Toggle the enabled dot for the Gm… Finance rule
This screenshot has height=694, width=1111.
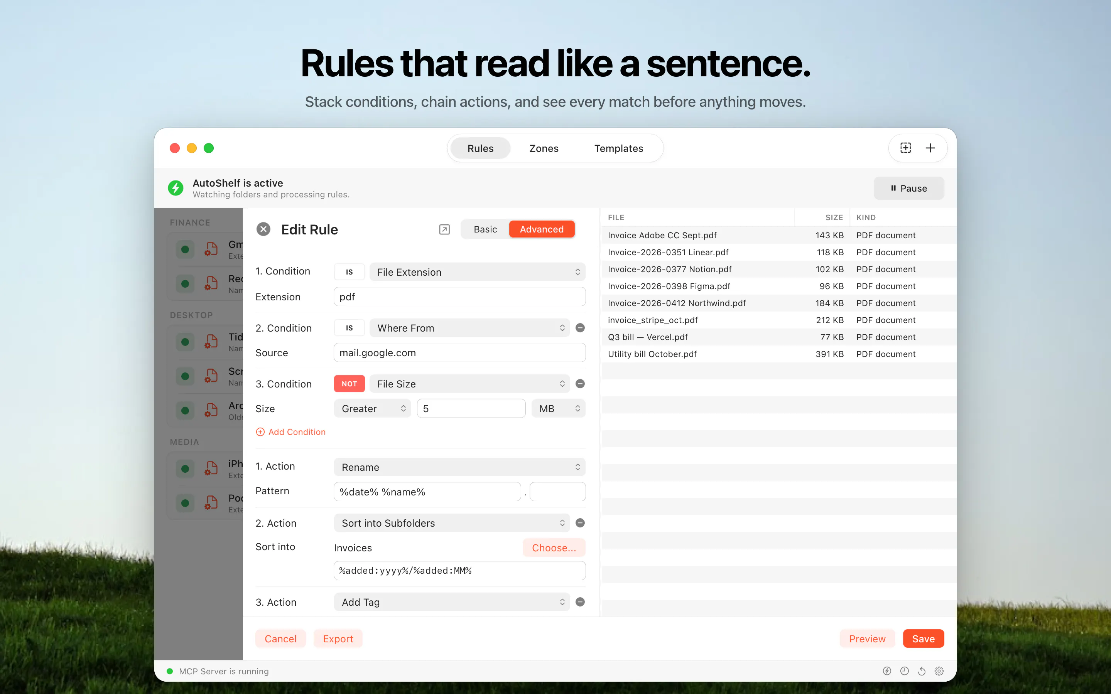185,249
